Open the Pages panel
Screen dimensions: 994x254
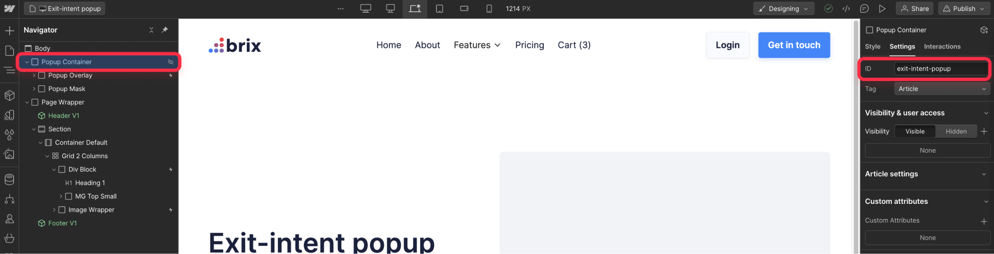coord(9,51)
